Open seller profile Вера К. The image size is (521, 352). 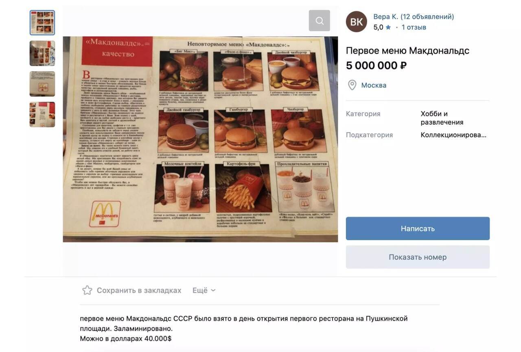tap(414, 17)
